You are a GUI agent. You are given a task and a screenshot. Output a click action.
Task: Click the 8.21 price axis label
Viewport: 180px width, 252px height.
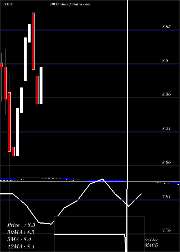(x=166, y=129)
